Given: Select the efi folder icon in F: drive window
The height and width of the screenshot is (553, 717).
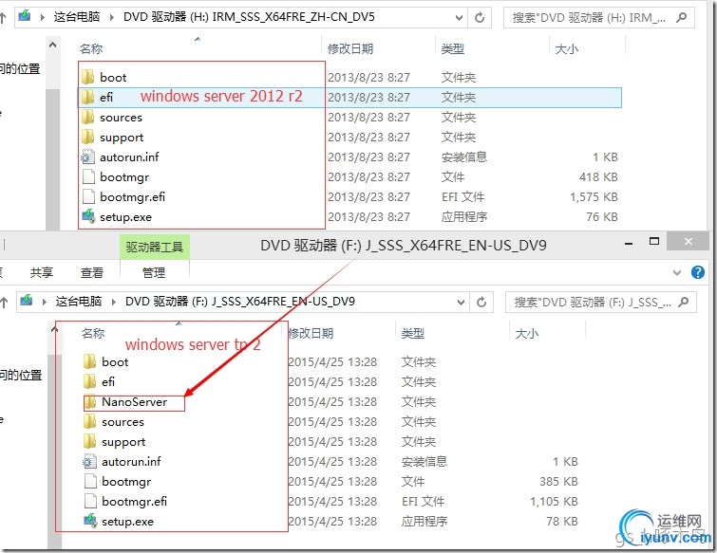Looking at the screenshot, I should pyautogui.click(x=89, y=381).
